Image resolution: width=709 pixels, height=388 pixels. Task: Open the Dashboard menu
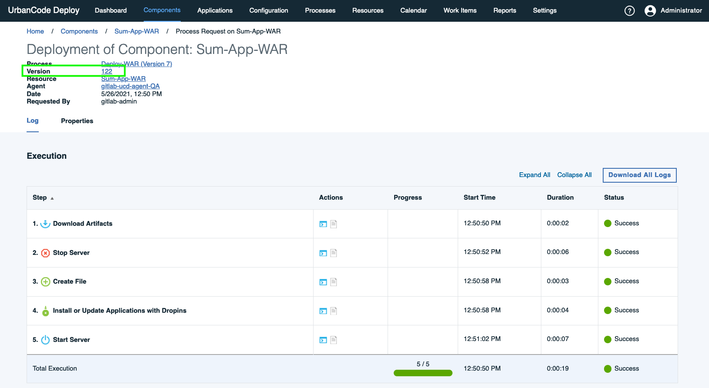pyautogui.click(x=111, y=10)
